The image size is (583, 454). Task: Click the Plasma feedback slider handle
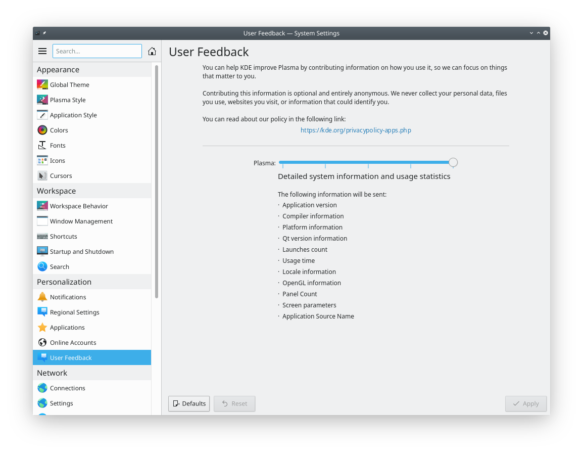453,162
